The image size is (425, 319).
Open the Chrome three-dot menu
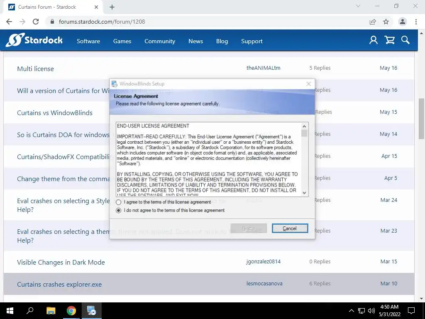tap(416, 22)
